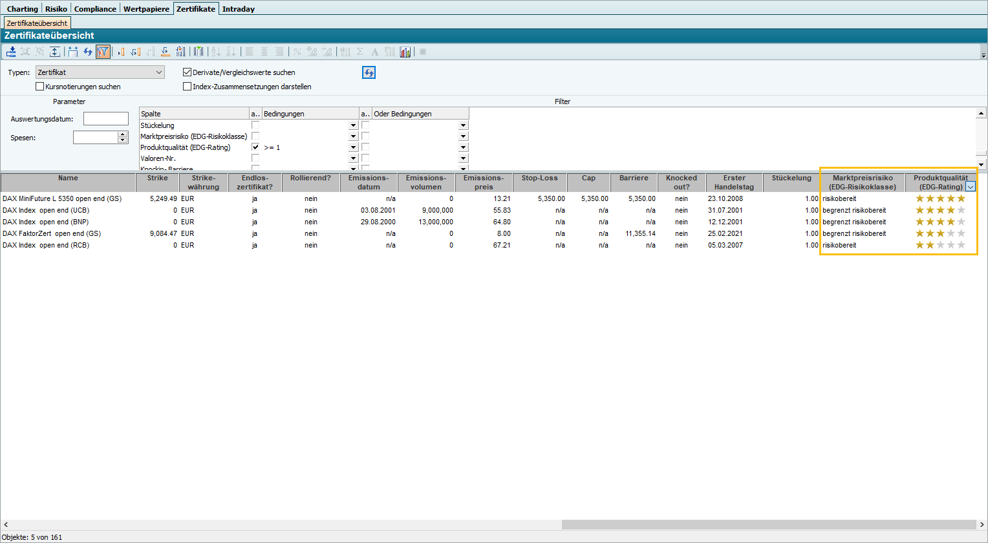Open the Produktqualität column header filter dropdown
The image size is (988, 543).
click(x=971, y=187)
